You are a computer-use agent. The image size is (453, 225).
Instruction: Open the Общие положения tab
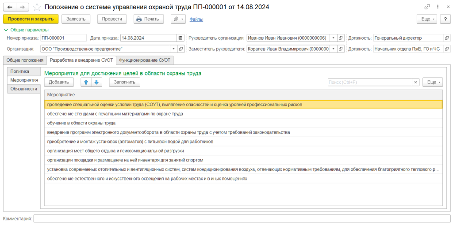point(25,60)
